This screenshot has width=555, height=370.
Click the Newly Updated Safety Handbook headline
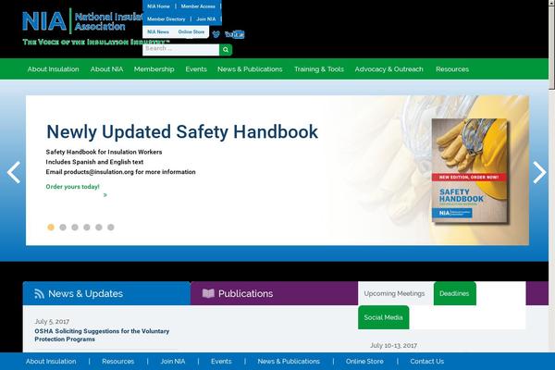(182, 131)
